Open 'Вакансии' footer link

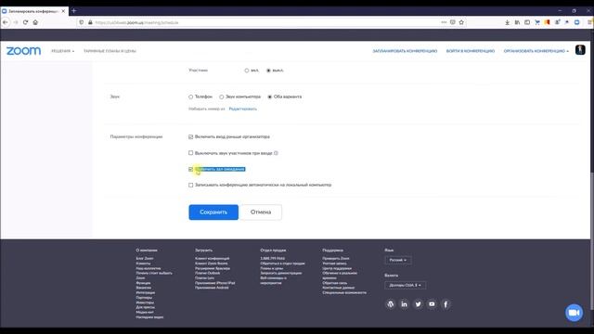[x=144, y=288]
